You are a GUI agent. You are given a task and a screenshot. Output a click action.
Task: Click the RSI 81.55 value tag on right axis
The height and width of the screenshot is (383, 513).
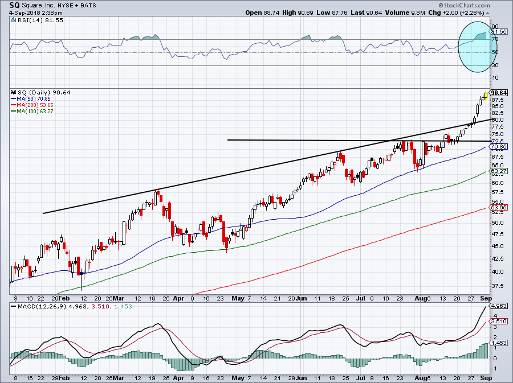499,32
